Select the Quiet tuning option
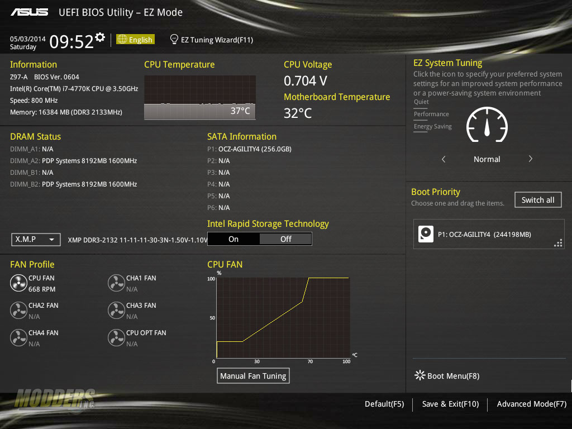572x429 pixels. pyautogui.click(x=421, y=102)
